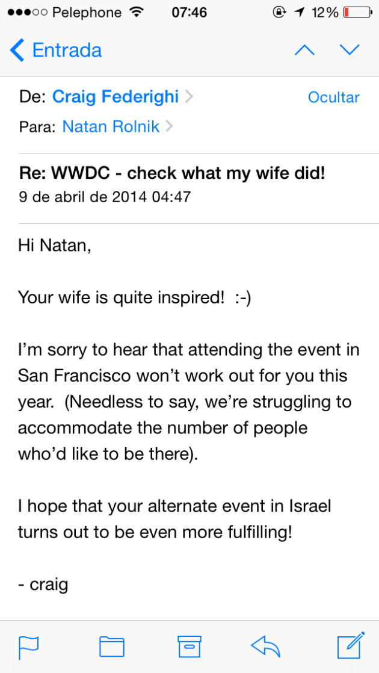The height and width of the screenshot is (673, 379).
Task: Go back to Entrada inbox
Action: tap(66, 50)
